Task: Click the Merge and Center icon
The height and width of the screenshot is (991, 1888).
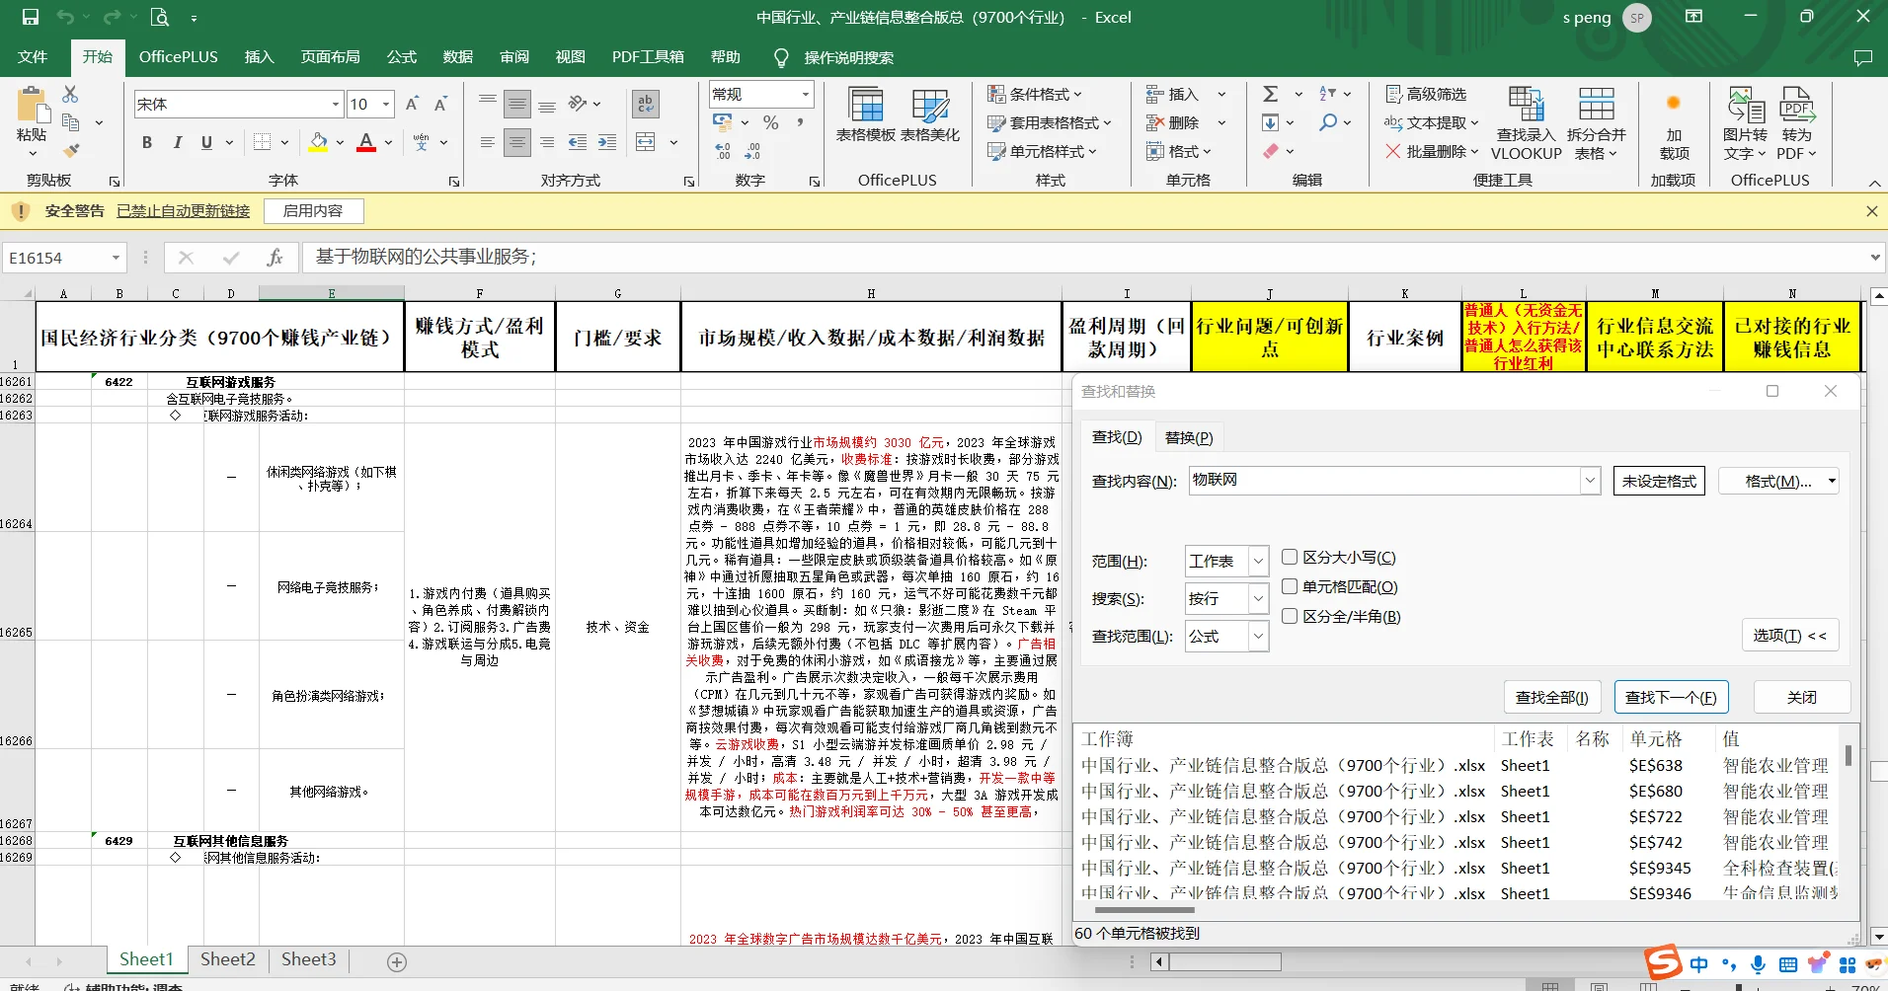Action: coord(646,142)
